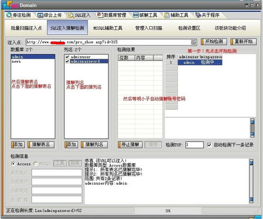Click the detection log vertical scrollbar
Image resolution: width=263 pixels, height=219 pixels.
[251, 181]
